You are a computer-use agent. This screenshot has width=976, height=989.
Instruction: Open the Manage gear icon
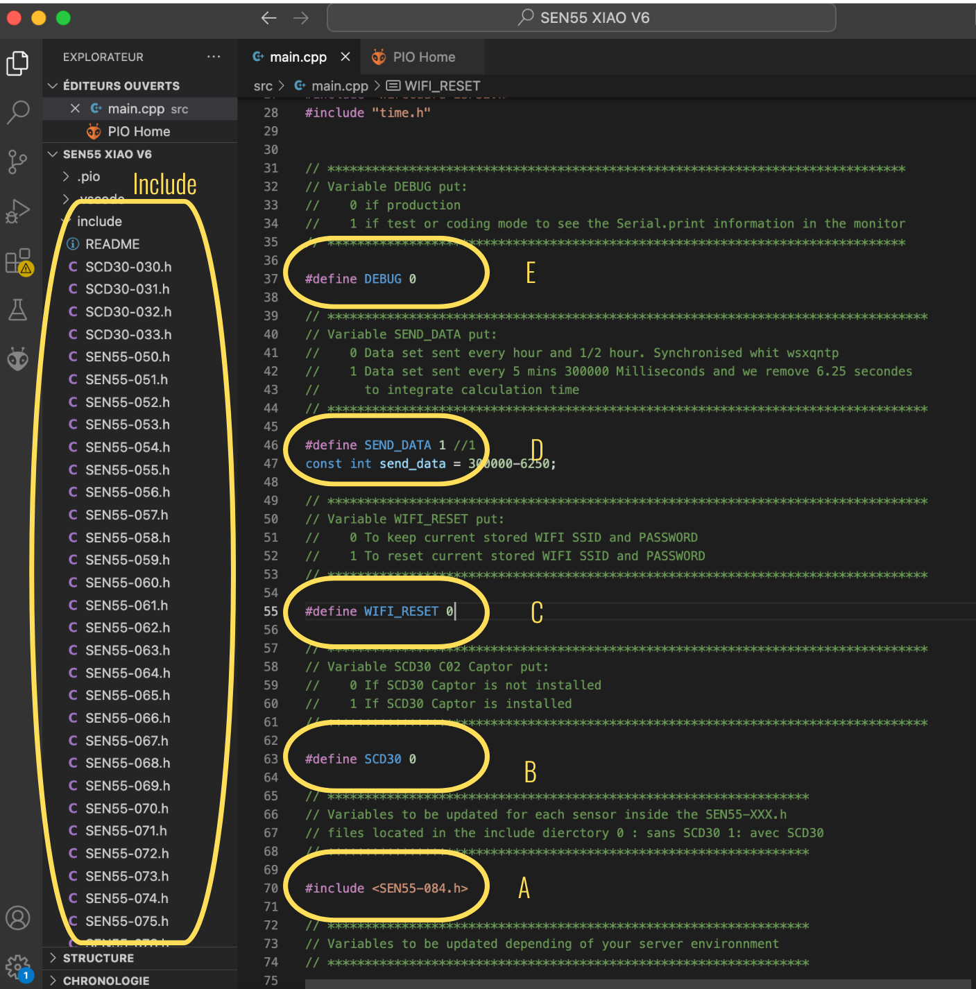pos(18,966)
